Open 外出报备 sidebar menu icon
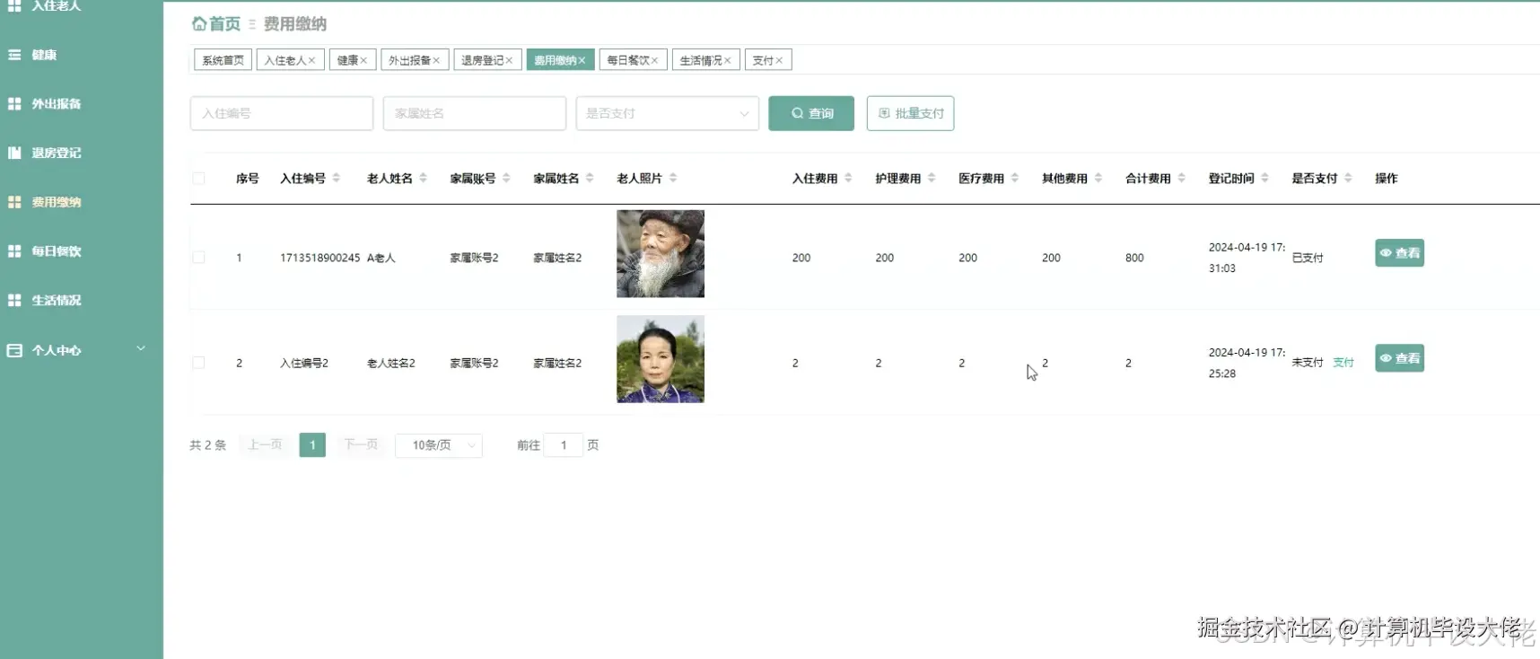The image size is (1540, 659). pos(14,103)
